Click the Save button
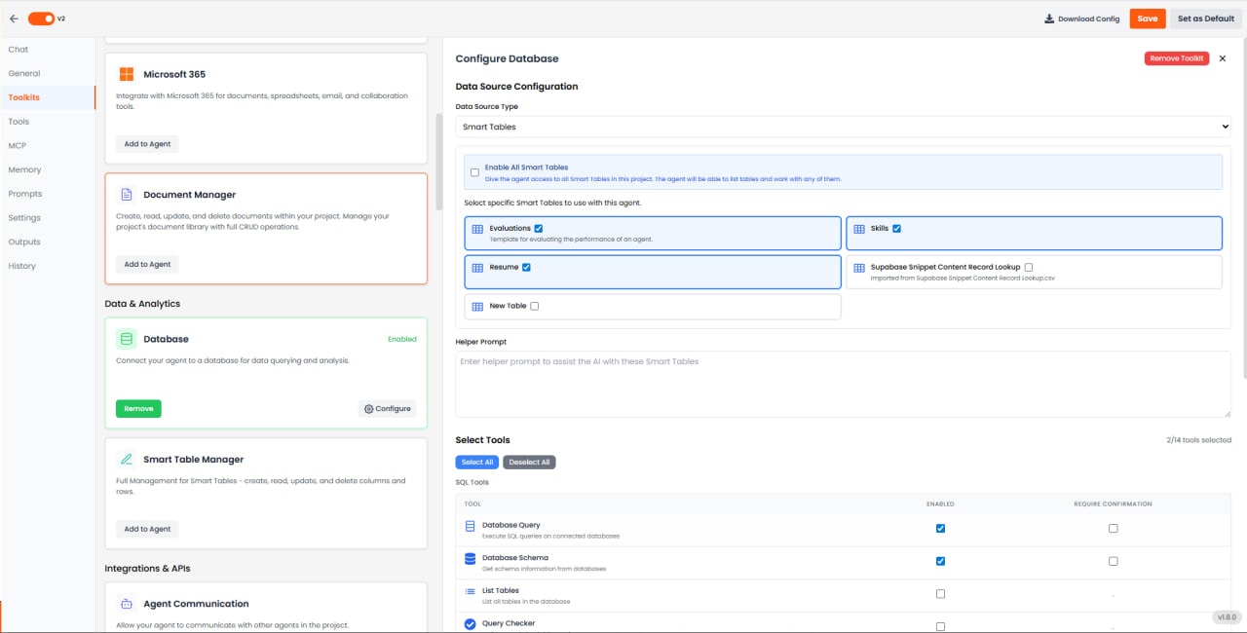1247x633 pixels. [x=1147, y=18]
